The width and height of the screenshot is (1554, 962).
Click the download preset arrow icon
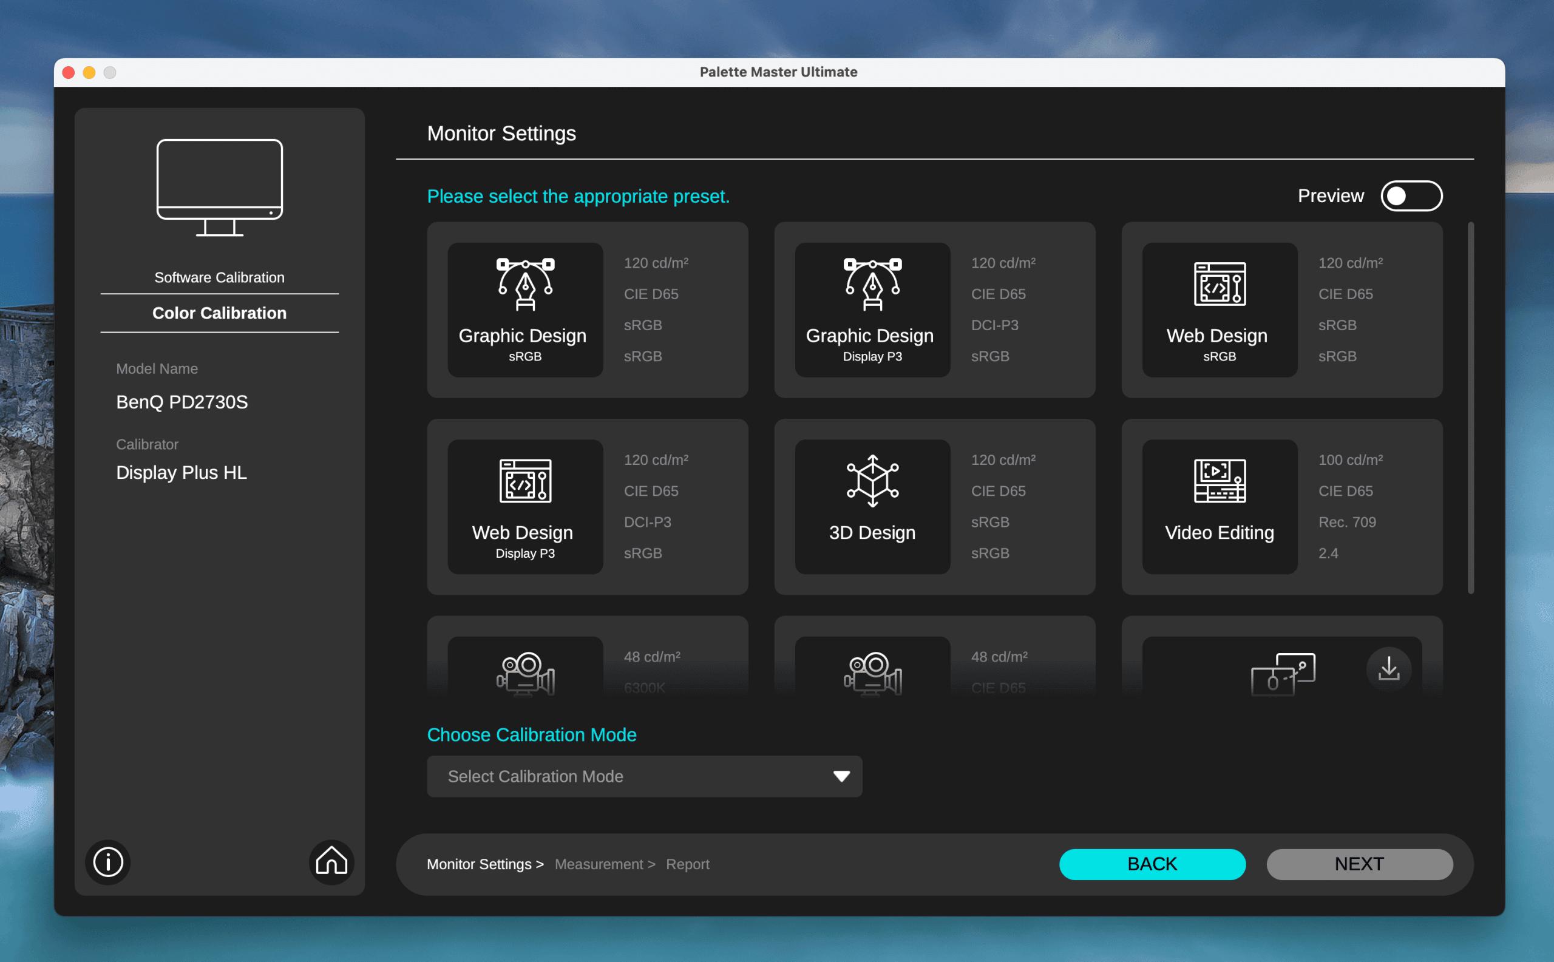[x=1388, y=669]
